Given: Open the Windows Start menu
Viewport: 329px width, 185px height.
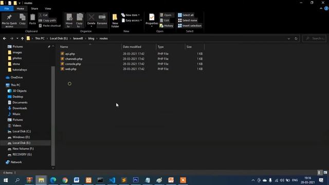Looking at the screenshot, I should tap(6, 180).
